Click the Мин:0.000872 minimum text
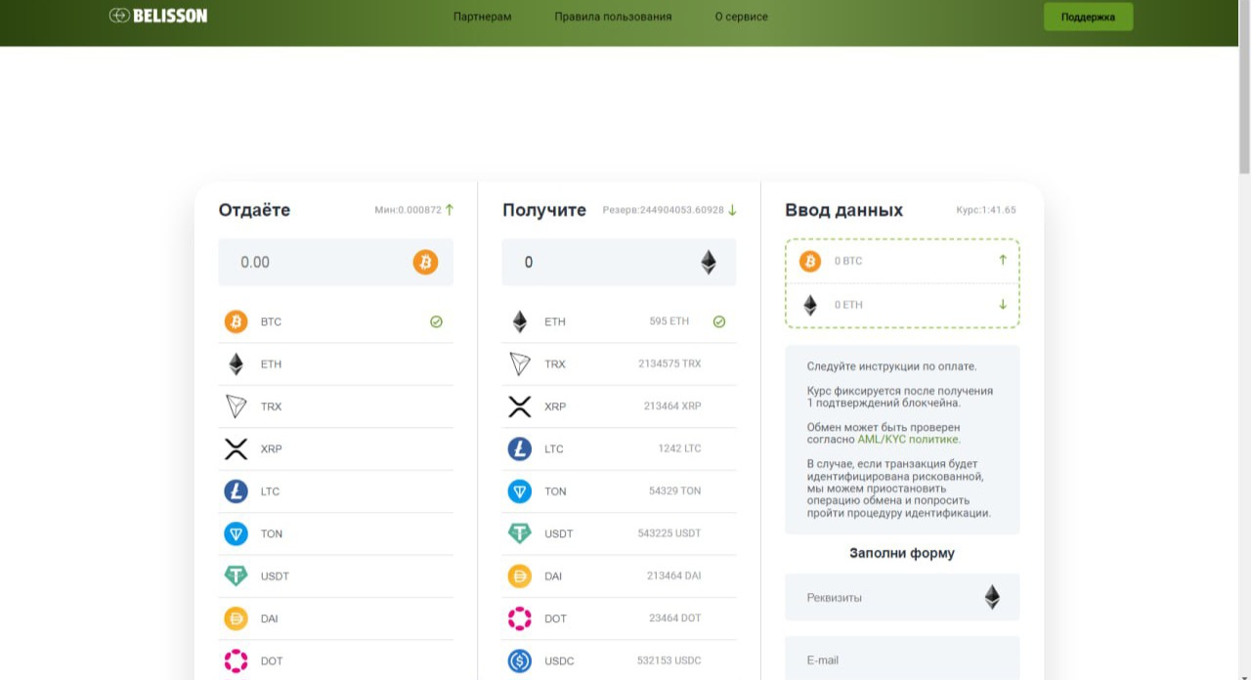 (408, 210)
